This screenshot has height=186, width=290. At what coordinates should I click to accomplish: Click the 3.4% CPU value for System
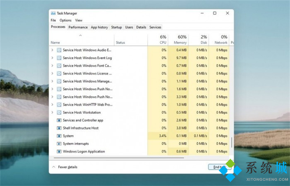(163, 136)
